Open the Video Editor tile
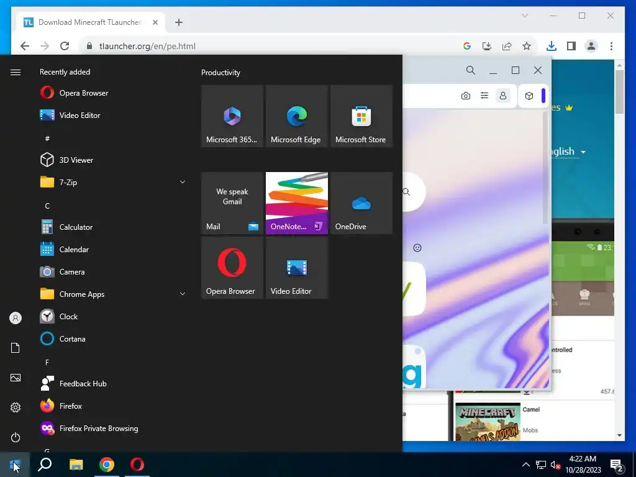This screenshot has height=477, width=636. (x=296, y=268)
